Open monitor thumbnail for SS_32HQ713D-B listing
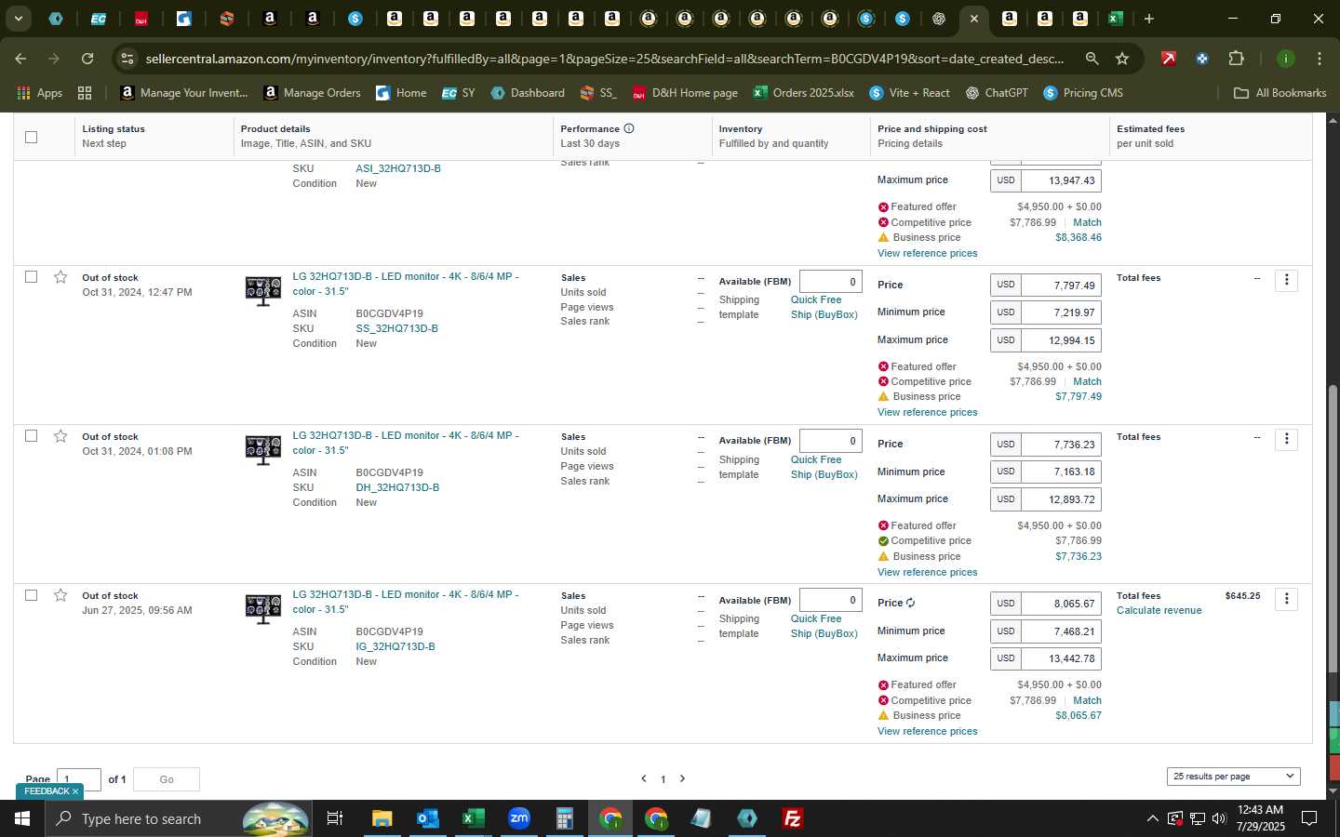 (x=263, y=291)
